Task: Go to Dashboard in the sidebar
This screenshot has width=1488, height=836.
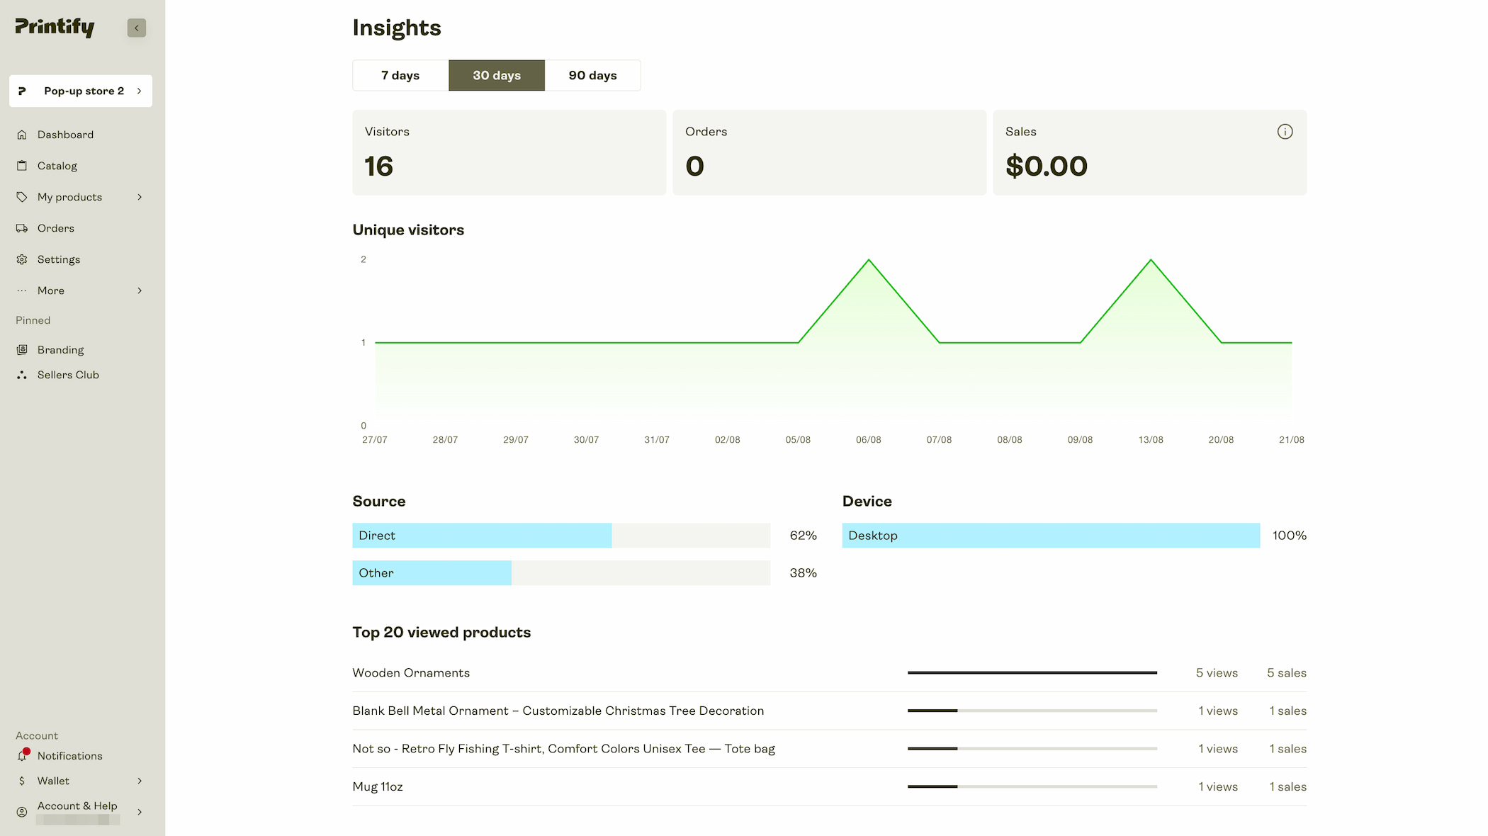Action: (x=65, y=135)
